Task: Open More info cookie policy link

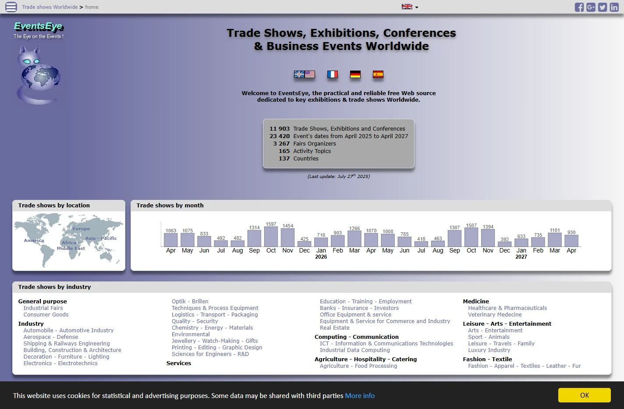Action: (360, 395)
